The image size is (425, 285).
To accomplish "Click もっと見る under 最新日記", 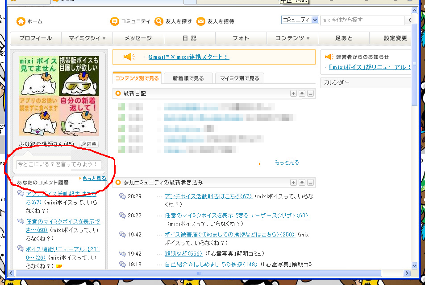I will point(287,163).
